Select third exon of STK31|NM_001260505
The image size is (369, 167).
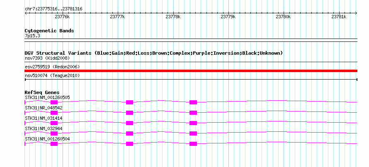(x=193, y=102)
